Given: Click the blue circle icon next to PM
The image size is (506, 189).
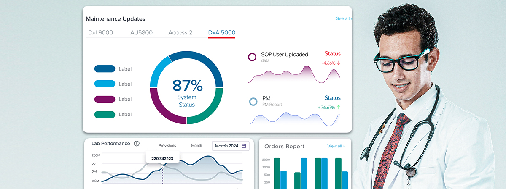Looking at the screenshot, I should pyautogui.click(x=253, y=101).
